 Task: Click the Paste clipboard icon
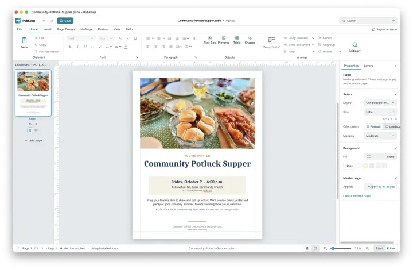click(24, 40)
